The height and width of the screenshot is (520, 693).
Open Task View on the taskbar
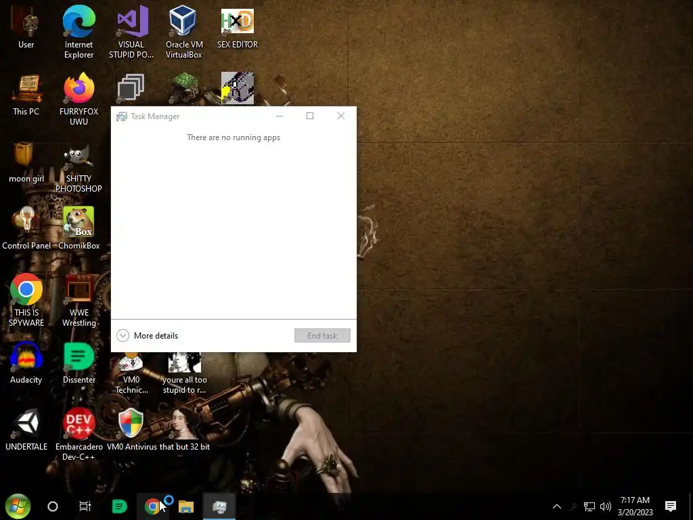(x=85, y=506)
